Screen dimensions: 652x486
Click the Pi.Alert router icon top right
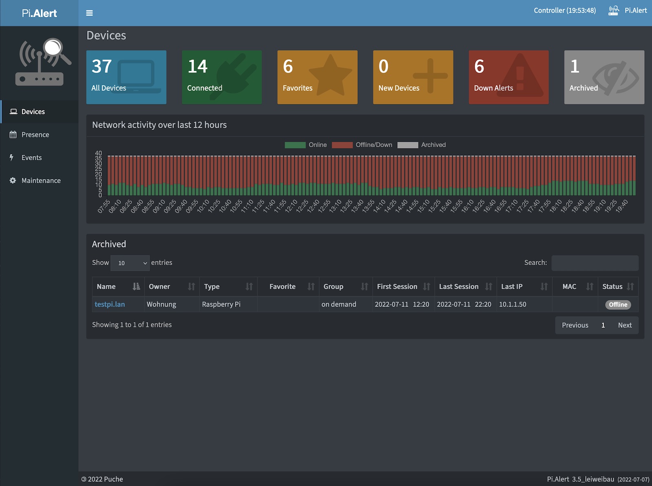tap(613, 11)
